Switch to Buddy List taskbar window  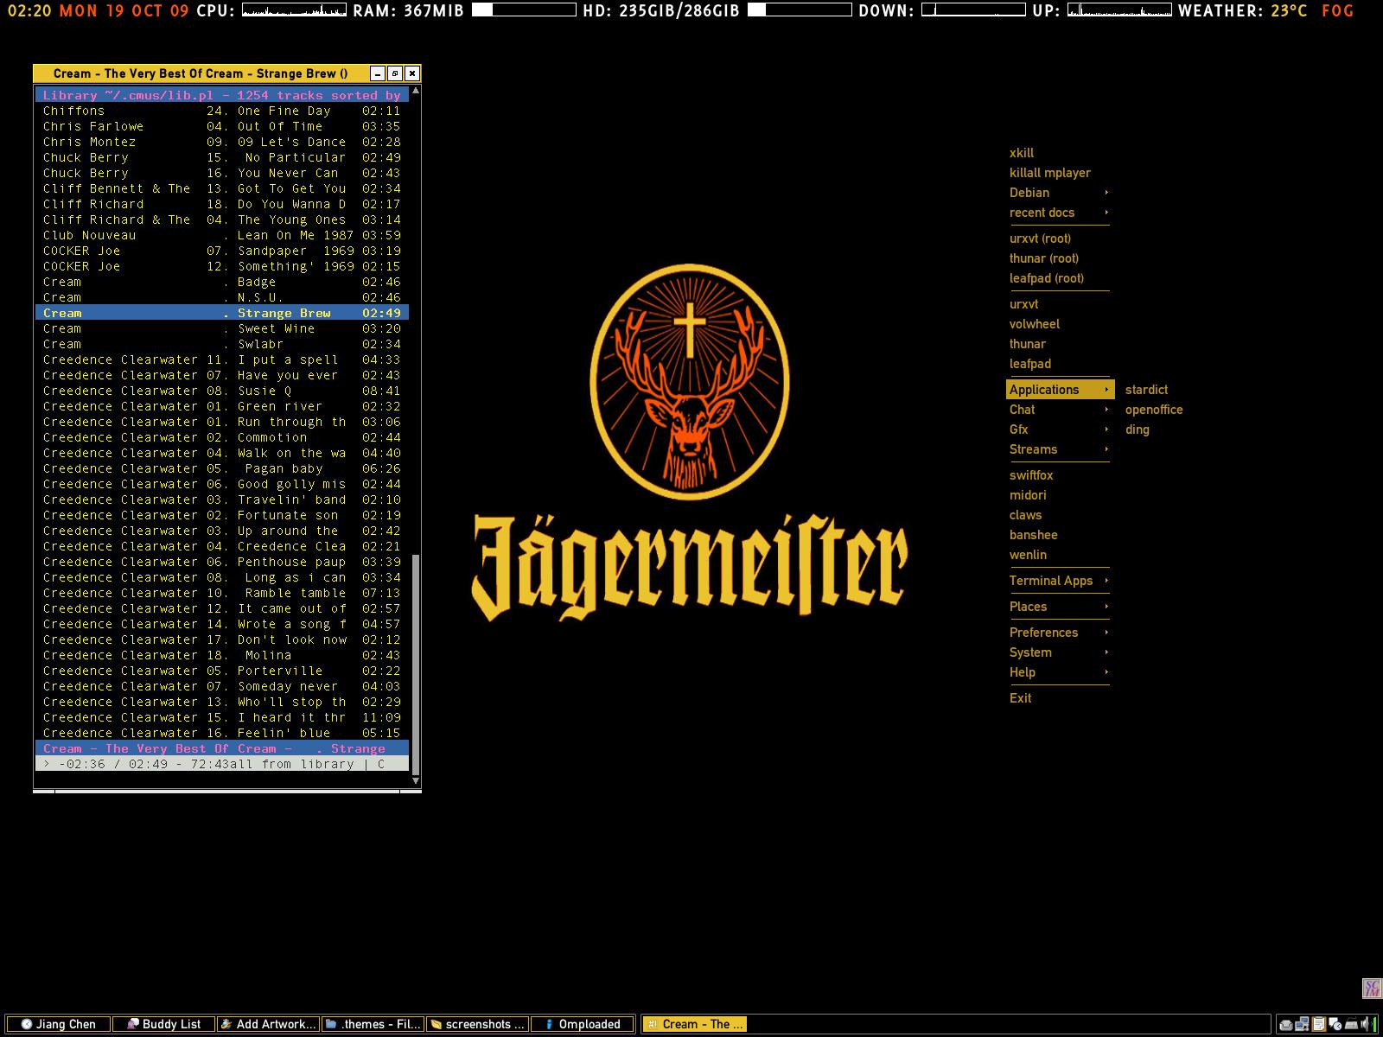click(x=163, y=1024)
